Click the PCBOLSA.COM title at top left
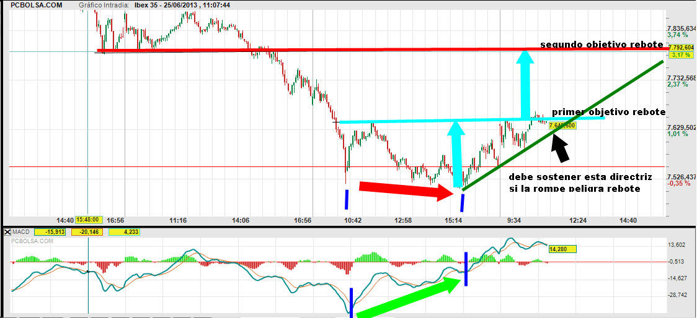 (x=36, y=5)
